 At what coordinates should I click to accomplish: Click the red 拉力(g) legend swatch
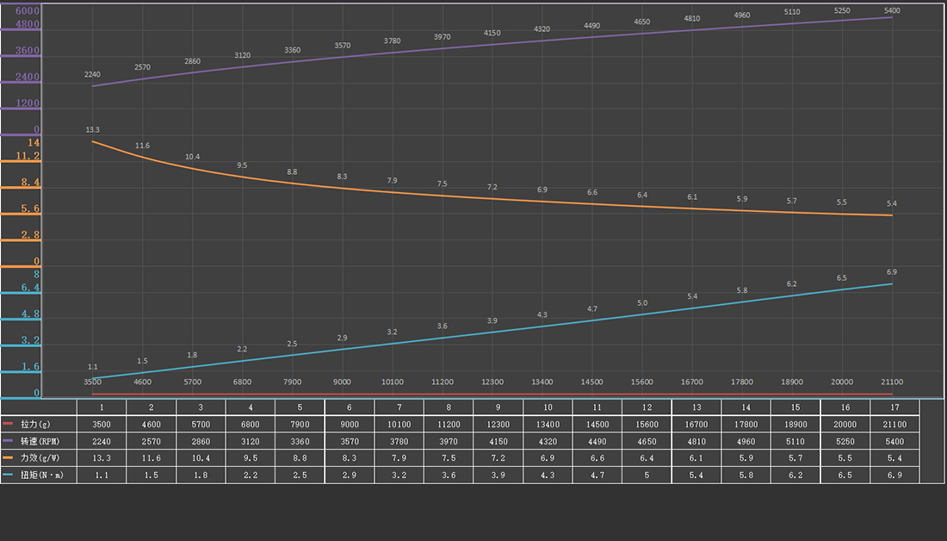click(8, 424)
